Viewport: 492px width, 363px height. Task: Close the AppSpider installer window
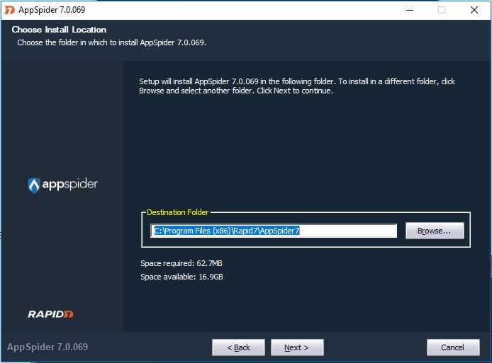tap(474, 10)
